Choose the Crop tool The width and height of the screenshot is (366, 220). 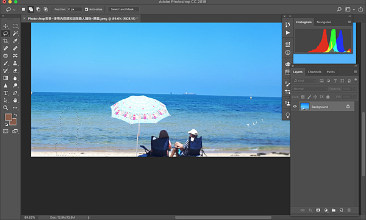tap(5, 41)
